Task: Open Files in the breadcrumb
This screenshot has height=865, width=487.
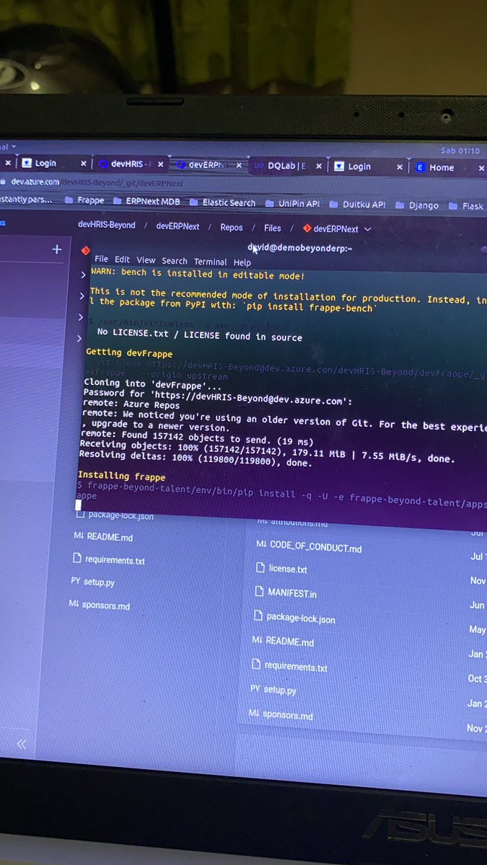Action: 272,228
